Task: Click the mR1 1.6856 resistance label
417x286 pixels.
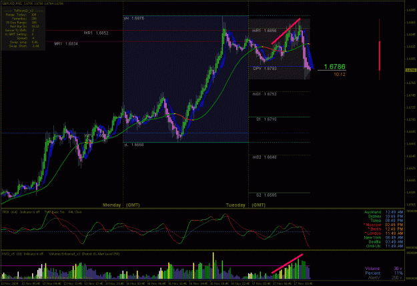Action: coord(264,31)
